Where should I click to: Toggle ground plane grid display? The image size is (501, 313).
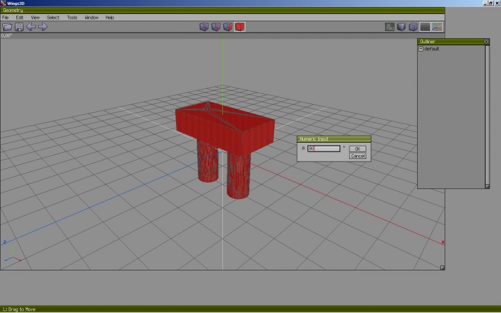(x=426, y=27)
